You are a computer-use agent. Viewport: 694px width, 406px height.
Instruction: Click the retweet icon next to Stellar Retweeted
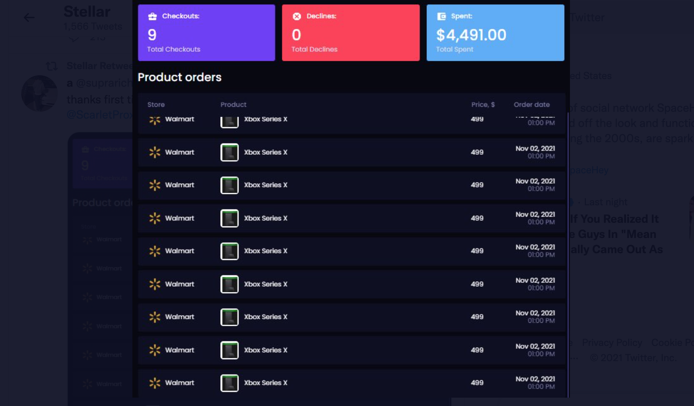click(x=52, y=66)
